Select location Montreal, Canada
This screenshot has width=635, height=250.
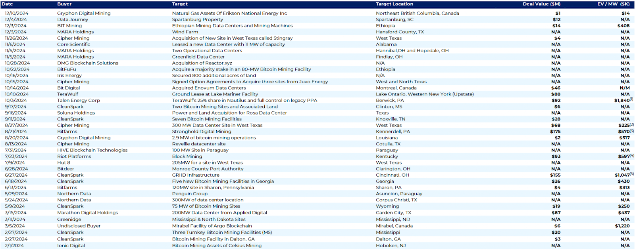(x=396, y=88)
